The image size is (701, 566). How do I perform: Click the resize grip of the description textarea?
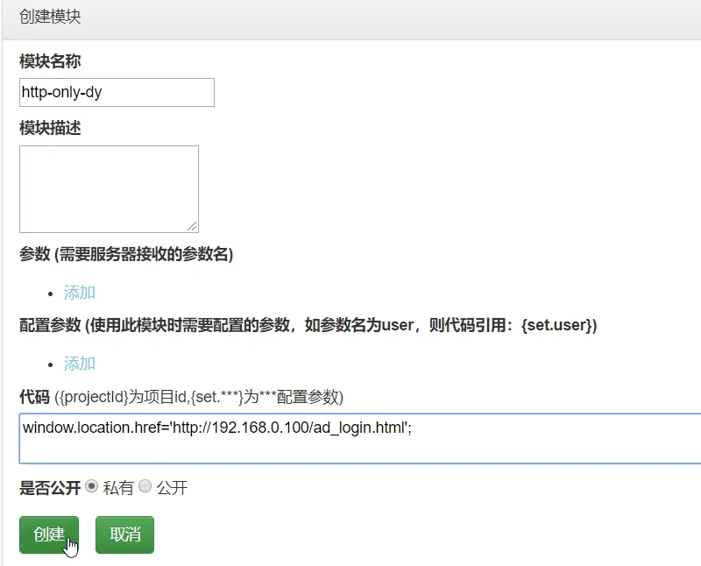[193, 227]
